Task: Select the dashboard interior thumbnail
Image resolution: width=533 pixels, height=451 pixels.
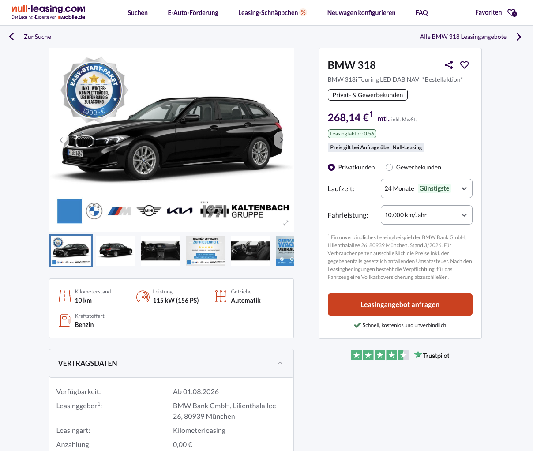Action: click(161, 250)
